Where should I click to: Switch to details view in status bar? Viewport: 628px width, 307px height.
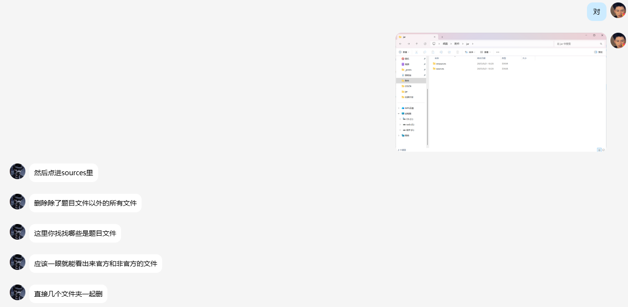pyautogui.click(x=599, y=150)
